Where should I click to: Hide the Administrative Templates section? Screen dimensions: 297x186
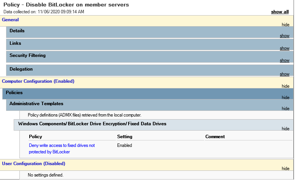coord(286,108)
